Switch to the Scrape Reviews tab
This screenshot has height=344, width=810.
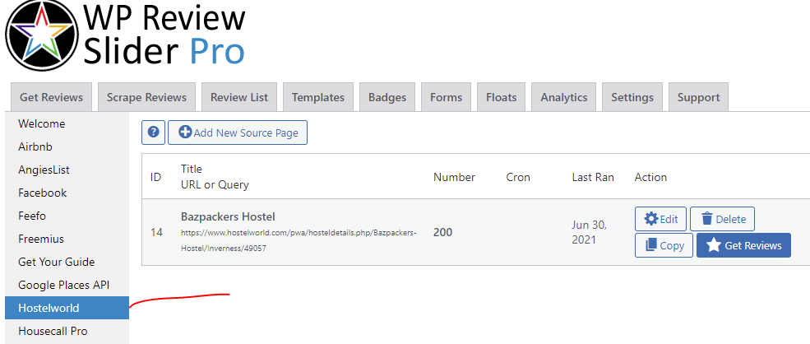pos(146,97)
